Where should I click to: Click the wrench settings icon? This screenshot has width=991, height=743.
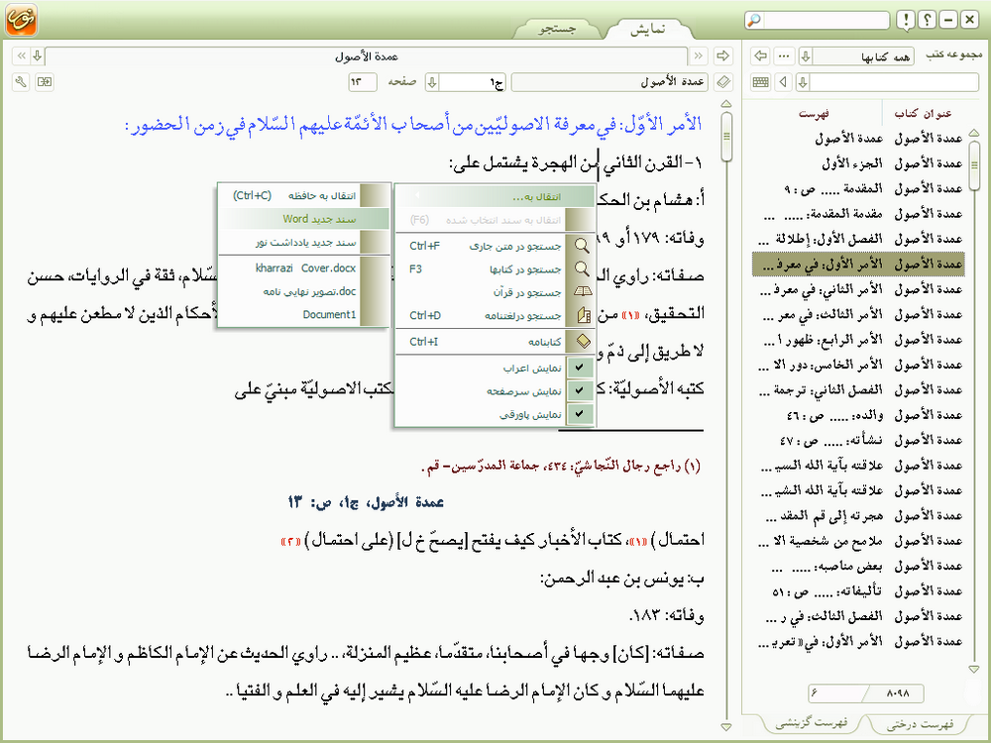pos(21,81)
